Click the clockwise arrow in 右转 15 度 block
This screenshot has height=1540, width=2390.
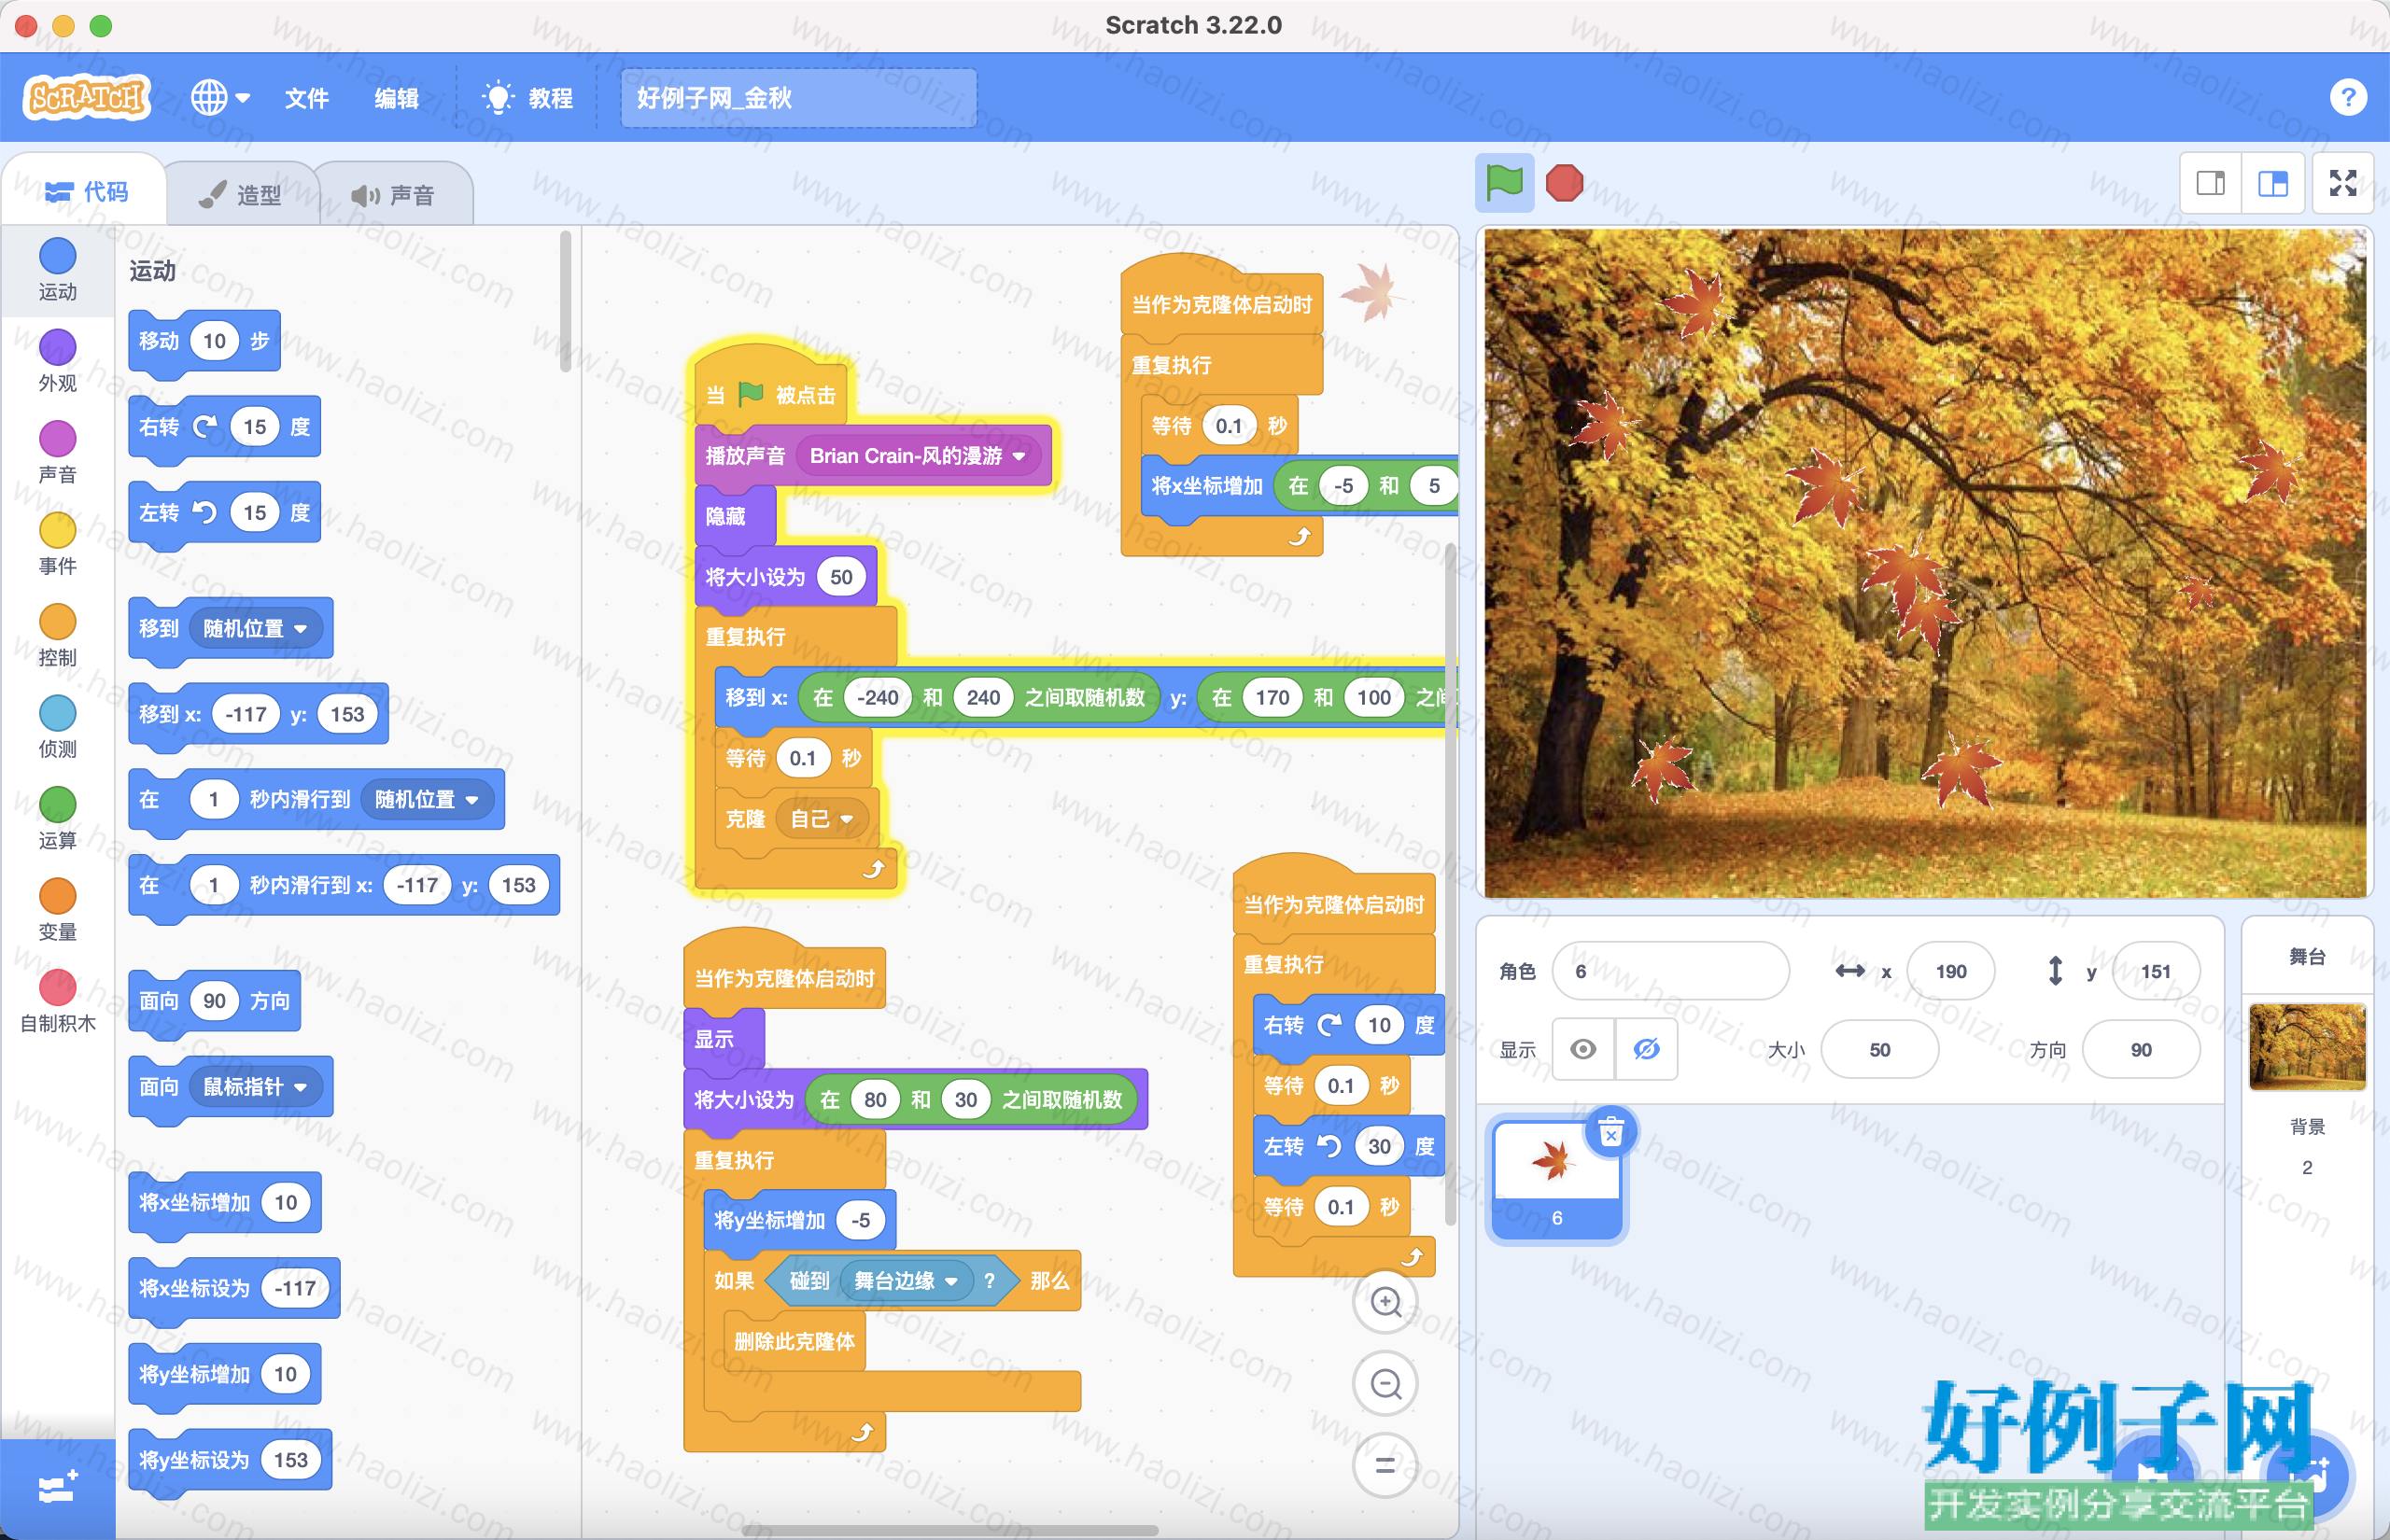click(205, 427)
